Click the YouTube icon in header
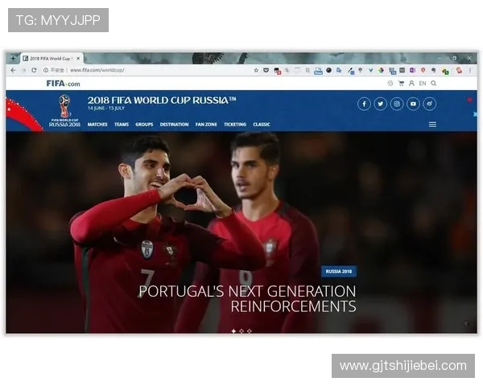Screen dimensions: 483x386 coord(413,104)
